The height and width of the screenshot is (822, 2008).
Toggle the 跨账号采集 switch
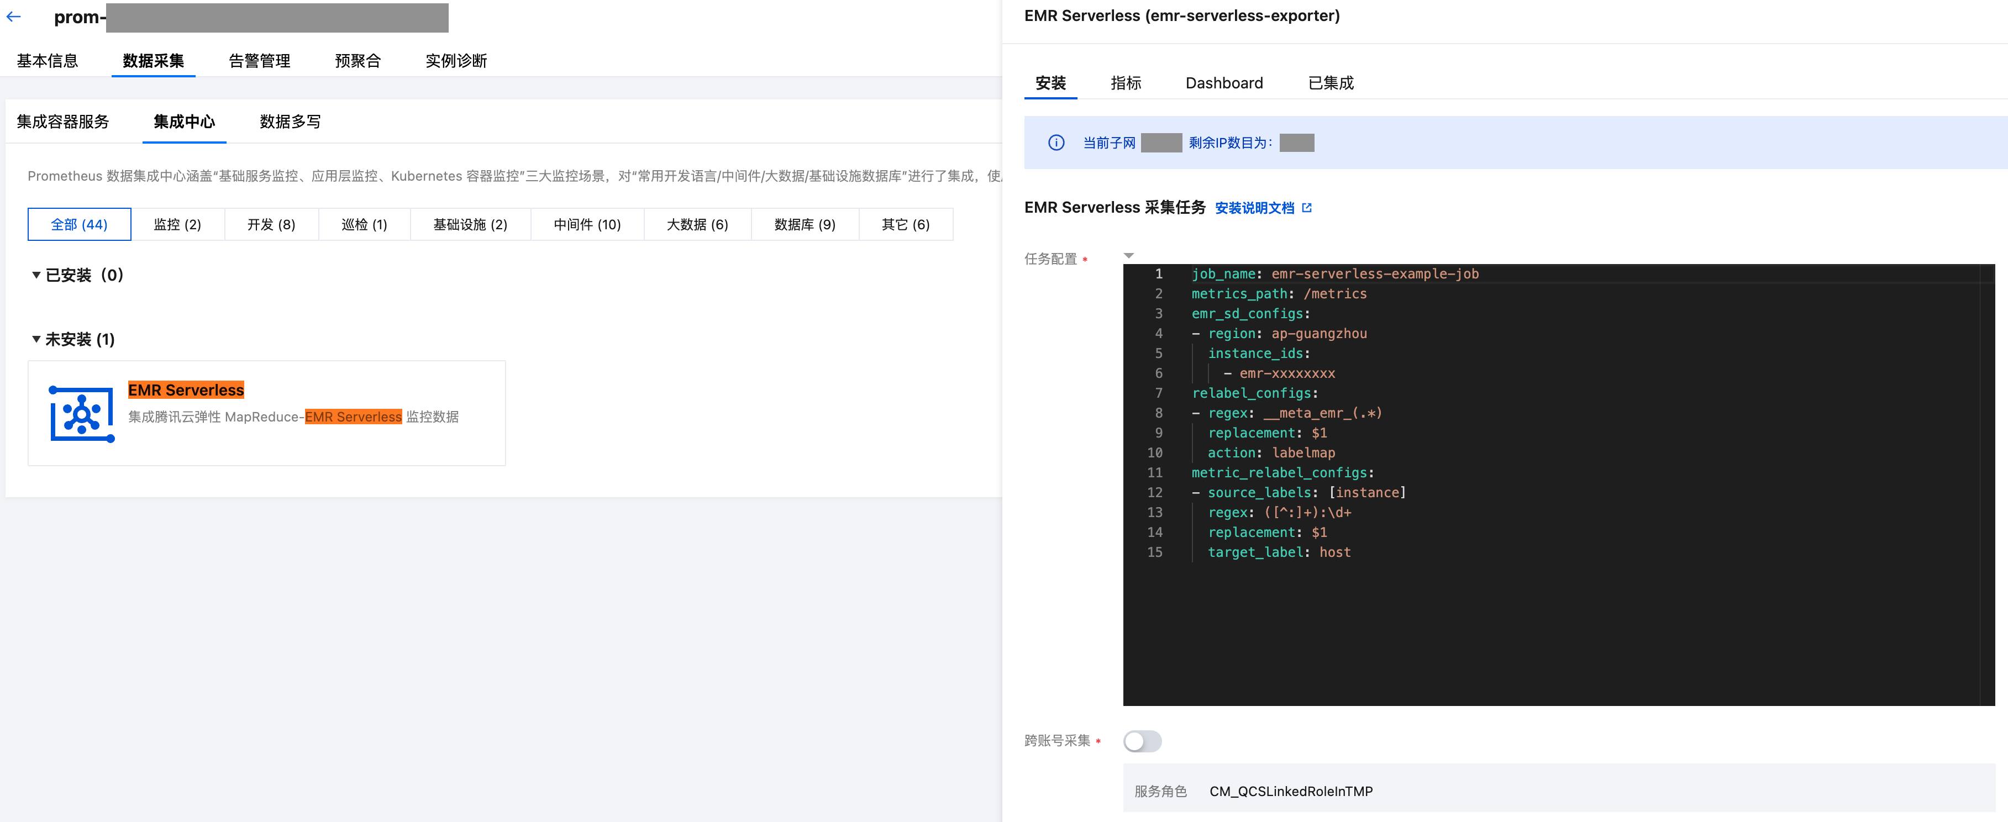pyautogui.click(x=1142, y=740)
